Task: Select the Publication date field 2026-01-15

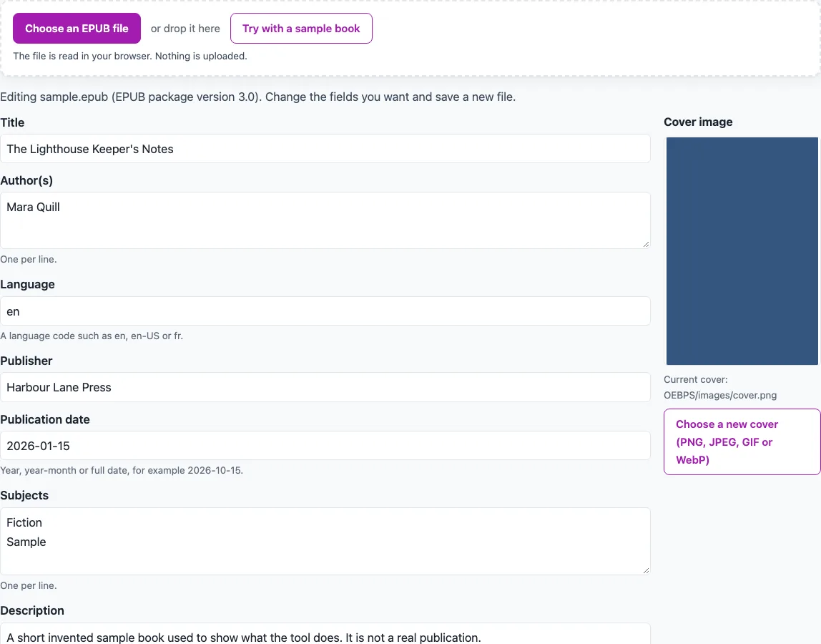Action: (x=325, y=446)
